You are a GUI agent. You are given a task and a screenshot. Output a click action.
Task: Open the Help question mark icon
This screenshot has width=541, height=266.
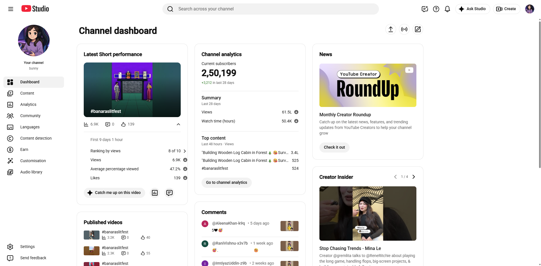pos(436,9)
